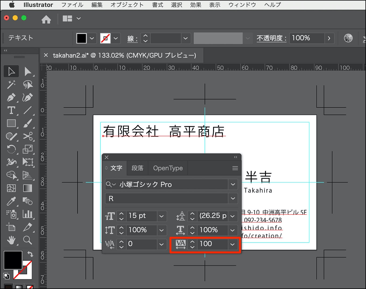Open the leading (26.25 pt) dropdown
The width and height of the screenshot is (366, 289).
pos(233,216)
